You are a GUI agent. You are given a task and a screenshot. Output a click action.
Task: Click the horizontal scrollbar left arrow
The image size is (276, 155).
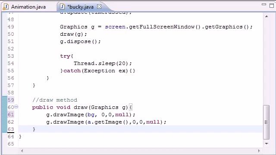pyautogui.click(x=22, y=151)
